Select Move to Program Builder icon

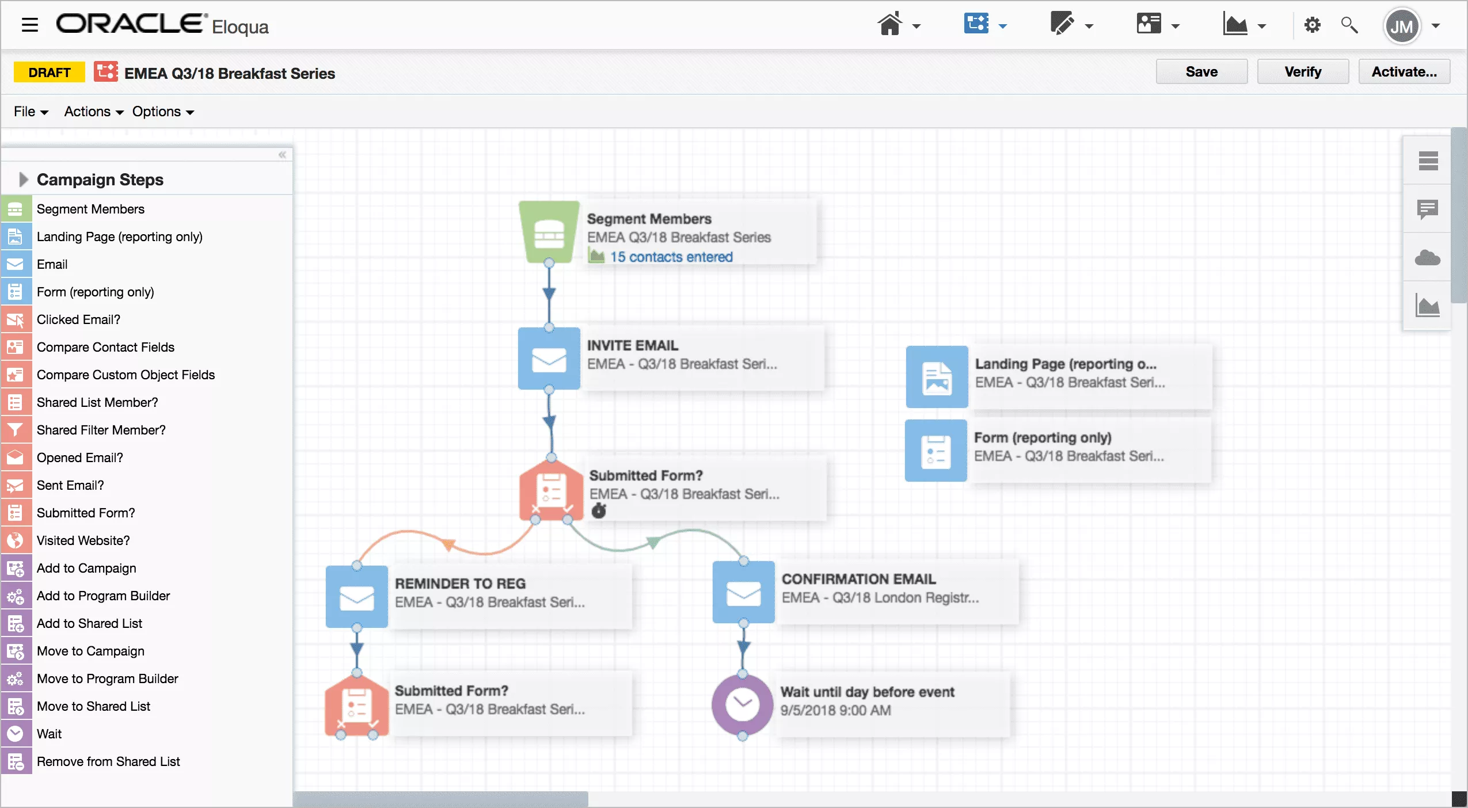coord(16,679)
